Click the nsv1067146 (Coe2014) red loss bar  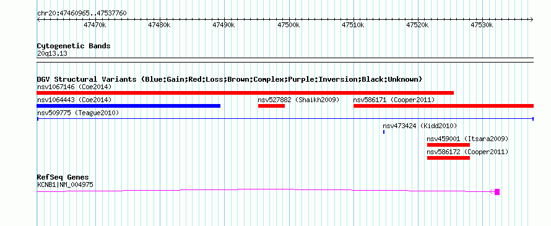(245, 93)
